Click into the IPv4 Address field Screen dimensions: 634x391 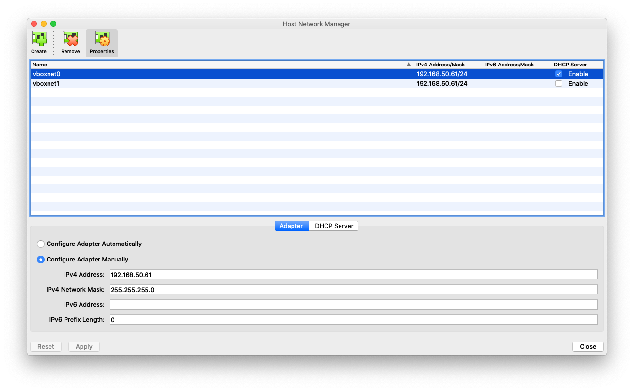pyautogui.click(x=353, y=275)
